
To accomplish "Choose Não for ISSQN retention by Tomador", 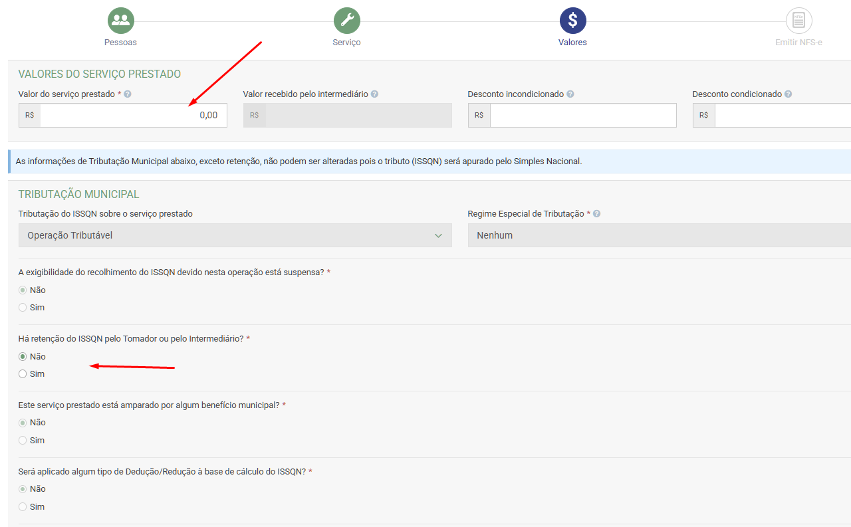I will tap(23, 357).
